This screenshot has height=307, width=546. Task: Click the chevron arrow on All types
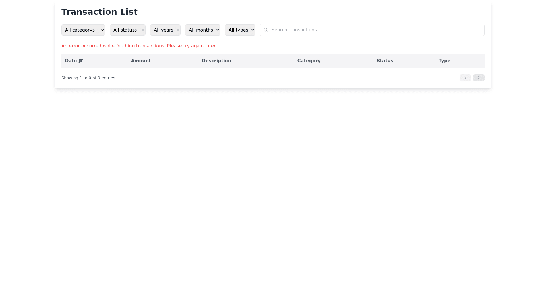(x=253, y=30)
